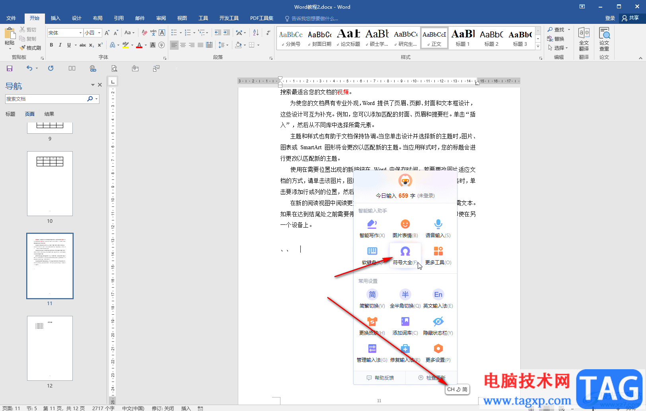The height and width of the screenshot is (411, 646).
Task: Toggle Strikethrough formatting
Action: (83, 45)
